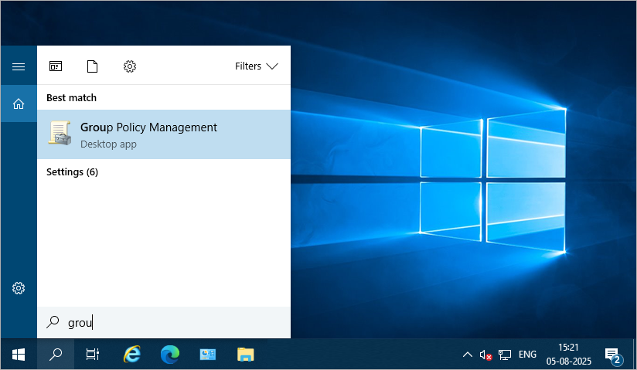Open the Action Center notifications icon

tap(612, 355)
